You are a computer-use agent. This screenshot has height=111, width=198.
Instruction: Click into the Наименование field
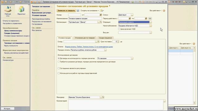click(x=85, y=18)
